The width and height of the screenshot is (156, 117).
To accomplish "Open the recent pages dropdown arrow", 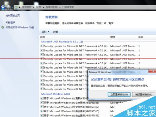I will coord(12,7).
